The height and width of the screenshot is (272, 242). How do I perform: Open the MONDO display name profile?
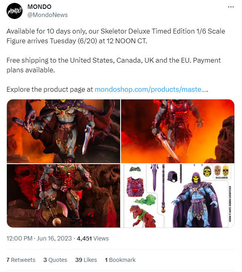pyautogui.click(x=40, y=7)
